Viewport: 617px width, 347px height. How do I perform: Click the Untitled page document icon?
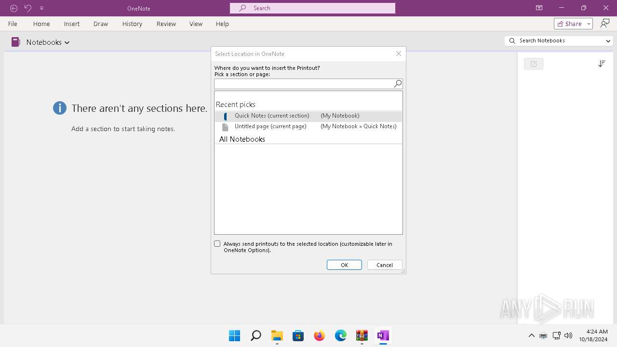(x=225, y=127)
